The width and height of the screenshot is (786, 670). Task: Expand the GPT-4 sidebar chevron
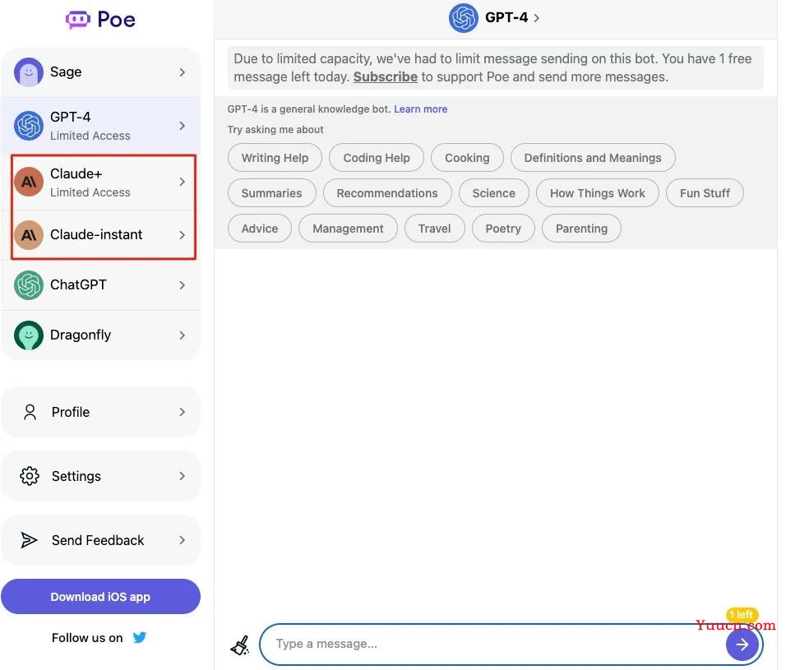pyautogui.click(x=182, y=125)
